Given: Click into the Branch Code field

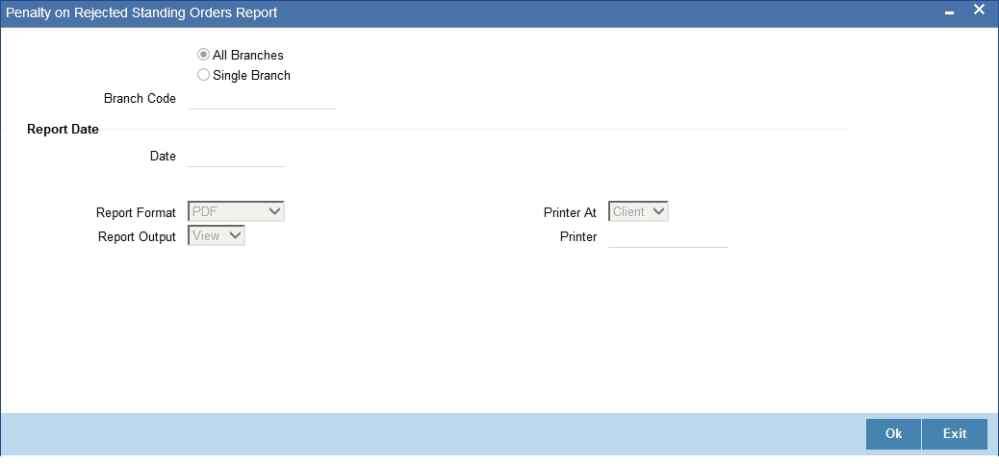Looking at the screenshot, I should click(262, 99).
